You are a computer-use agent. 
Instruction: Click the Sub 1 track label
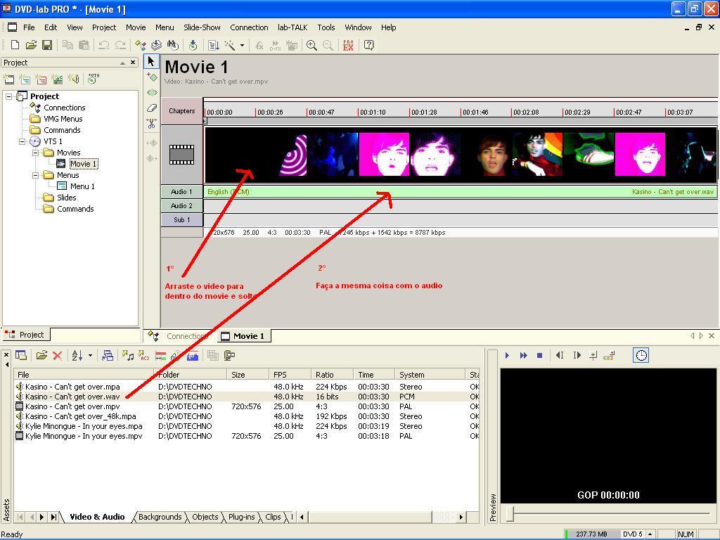point(182,220)
